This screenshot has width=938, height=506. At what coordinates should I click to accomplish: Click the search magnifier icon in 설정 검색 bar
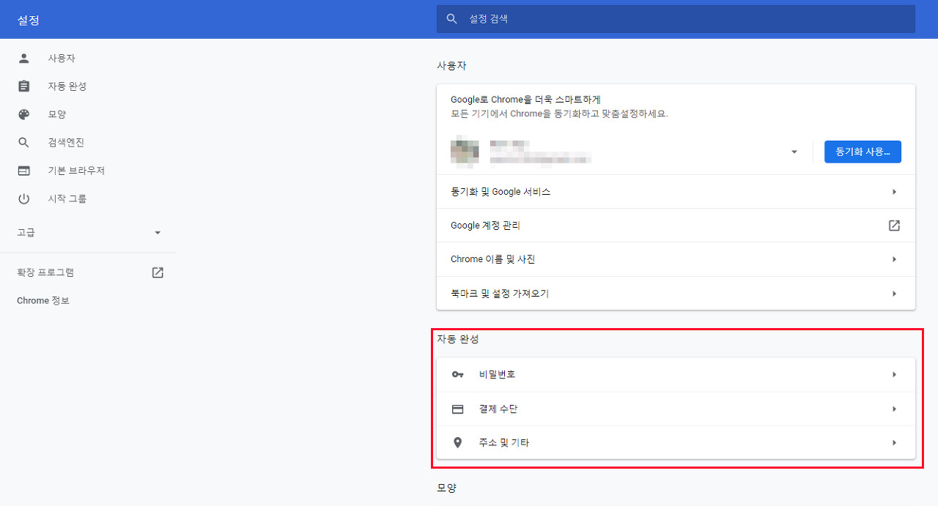tap(452, 19)
